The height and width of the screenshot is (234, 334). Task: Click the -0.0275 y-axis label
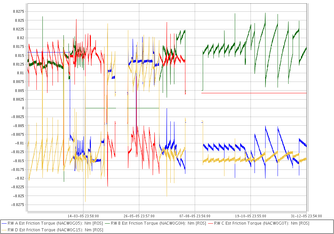click(18, 205)
